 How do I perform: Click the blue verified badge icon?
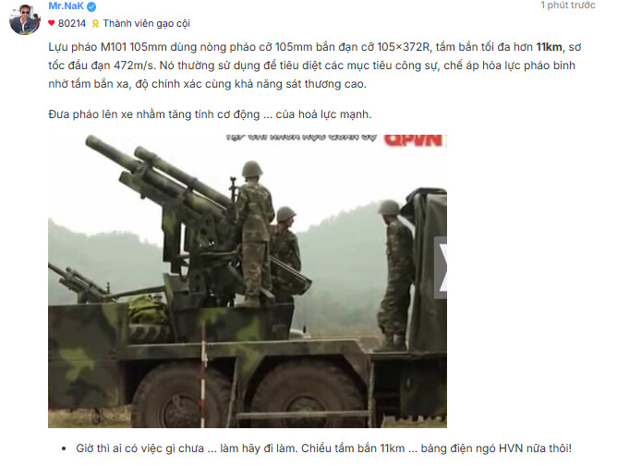(x=91, y=6)
